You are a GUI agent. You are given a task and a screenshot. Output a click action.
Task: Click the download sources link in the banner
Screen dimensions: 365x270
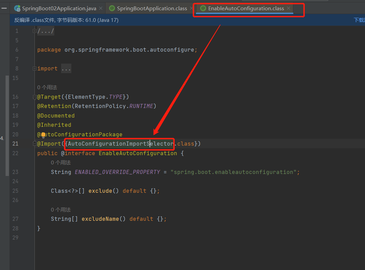359,20
